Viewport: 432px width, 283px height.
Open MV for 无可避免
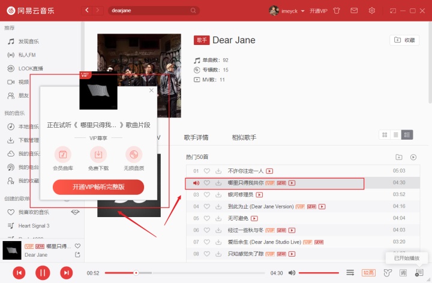pos(254,219)
